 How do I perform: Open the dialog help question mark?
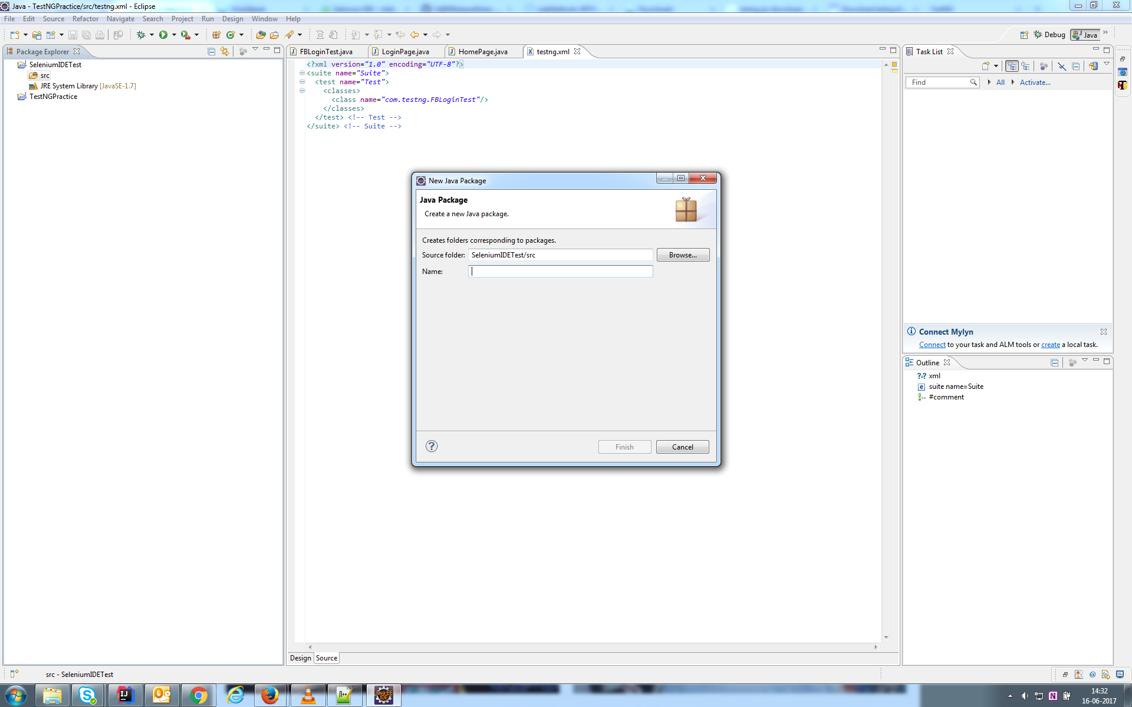(x=432, y=446)
